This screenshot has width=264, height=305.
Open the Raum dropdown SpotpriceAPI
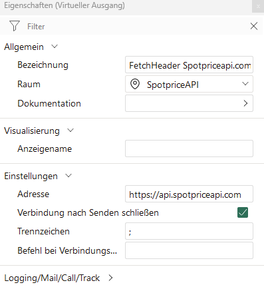click(189, 84)
